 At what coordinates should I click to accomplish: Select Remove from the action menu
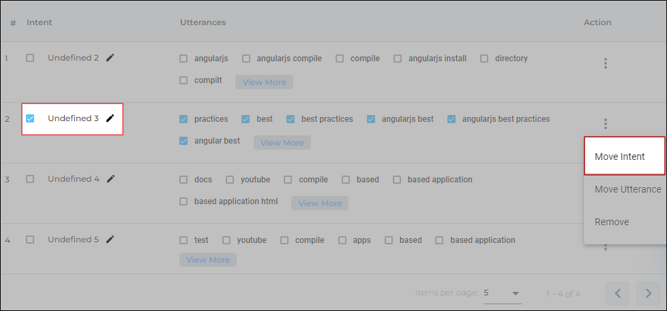click(612, 222)
